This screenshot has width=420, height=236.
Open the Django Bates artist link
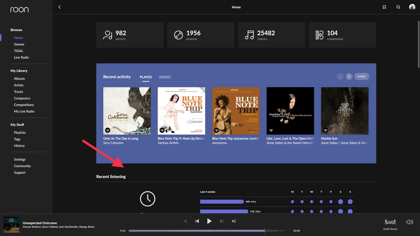click(x=86, y=227)
